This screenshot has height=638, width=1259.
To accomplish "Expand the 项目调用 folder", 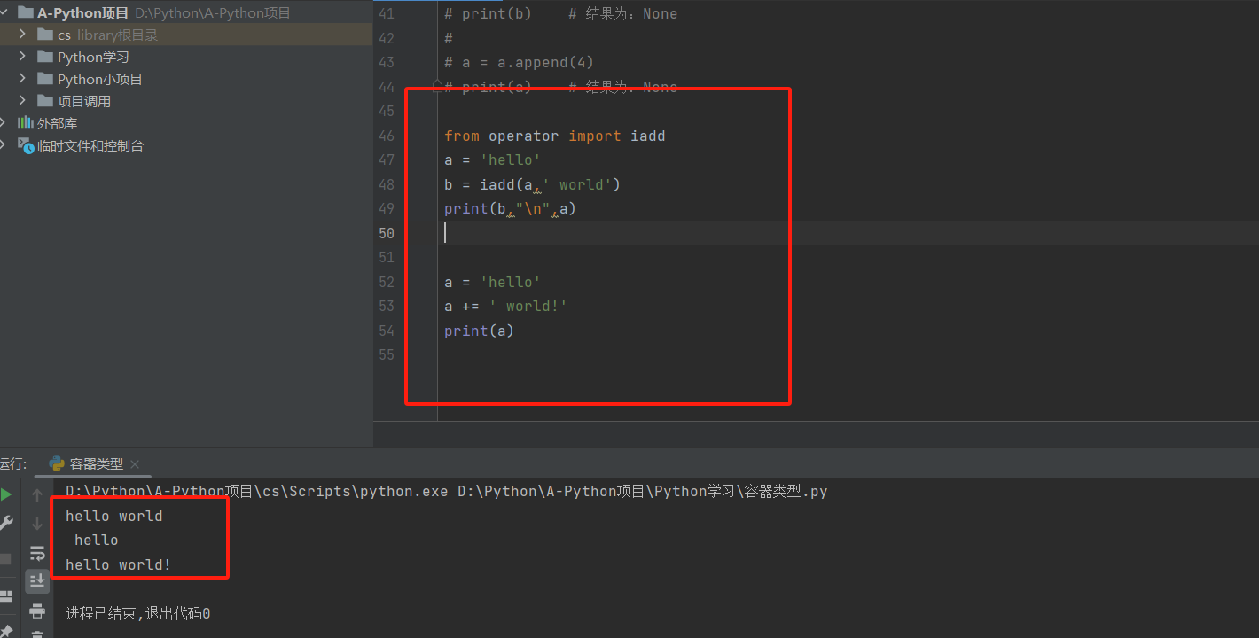I will pos(22,100).
